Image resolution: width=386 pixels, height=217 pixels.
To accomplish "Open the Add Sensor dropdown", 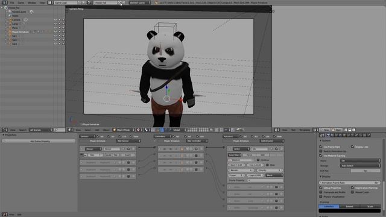I will point(128,141).
